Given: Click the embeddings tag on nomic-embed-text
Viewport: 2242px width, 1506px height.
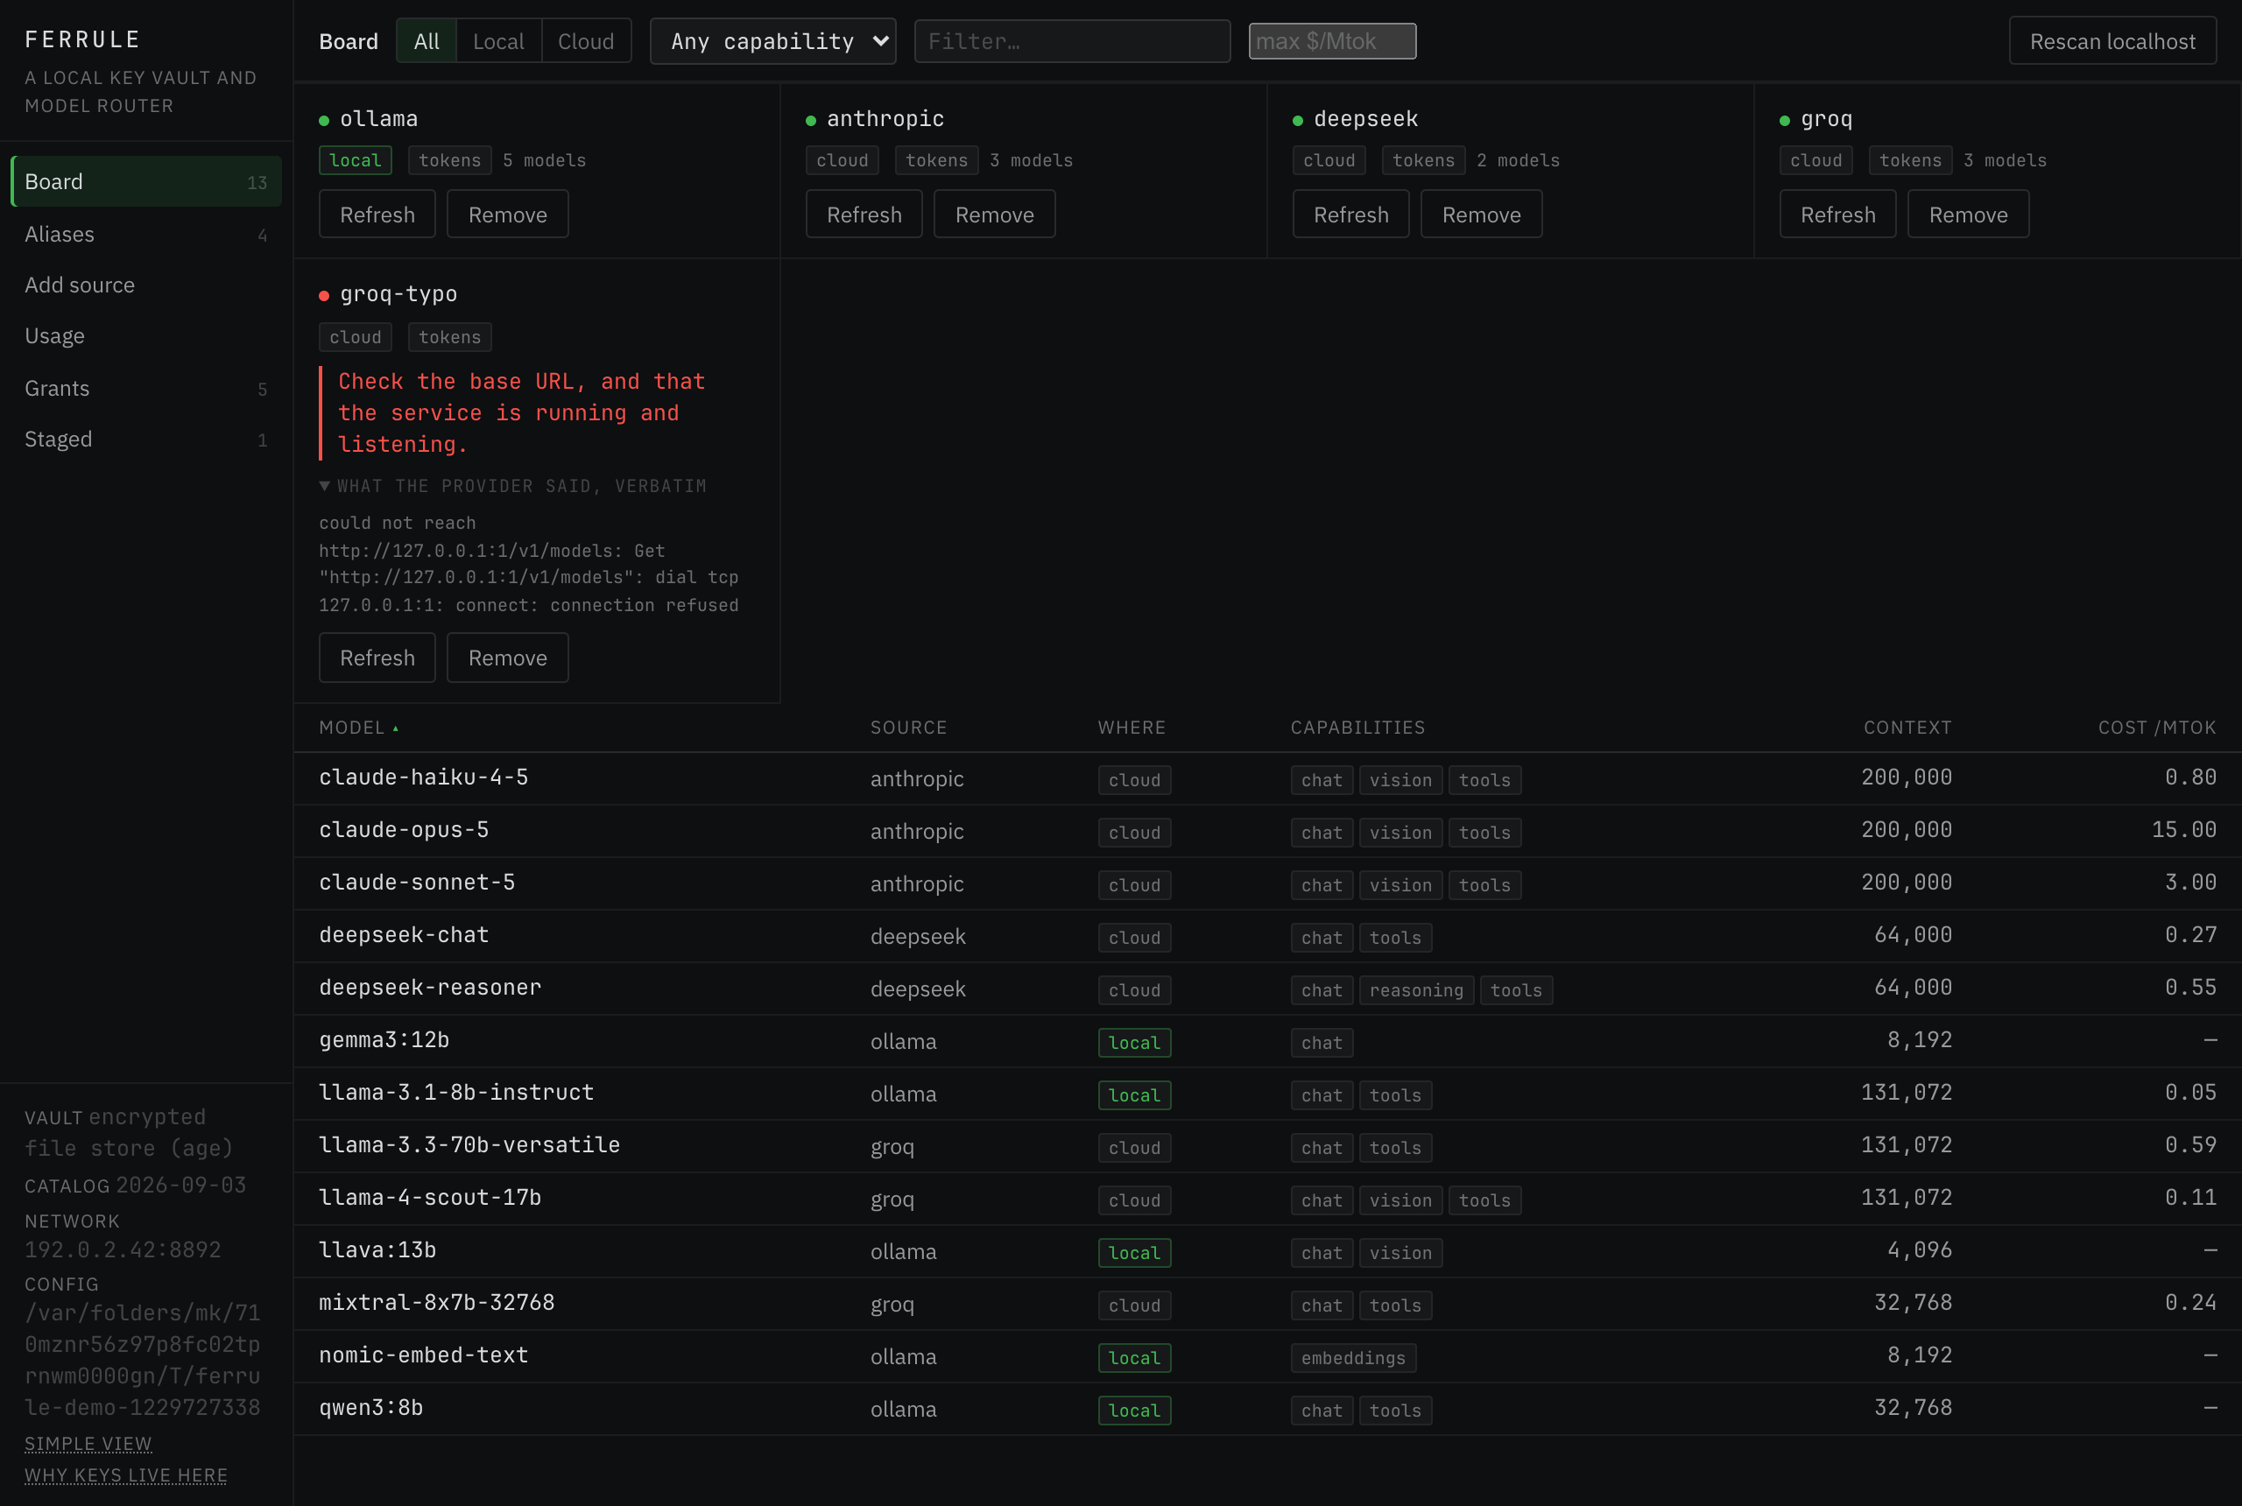Looking at the screenshot, I should tap(1352, 1358).
